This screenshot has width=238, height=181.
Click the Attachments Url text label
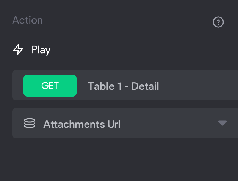pyautogui.click(x=82, y=124)
